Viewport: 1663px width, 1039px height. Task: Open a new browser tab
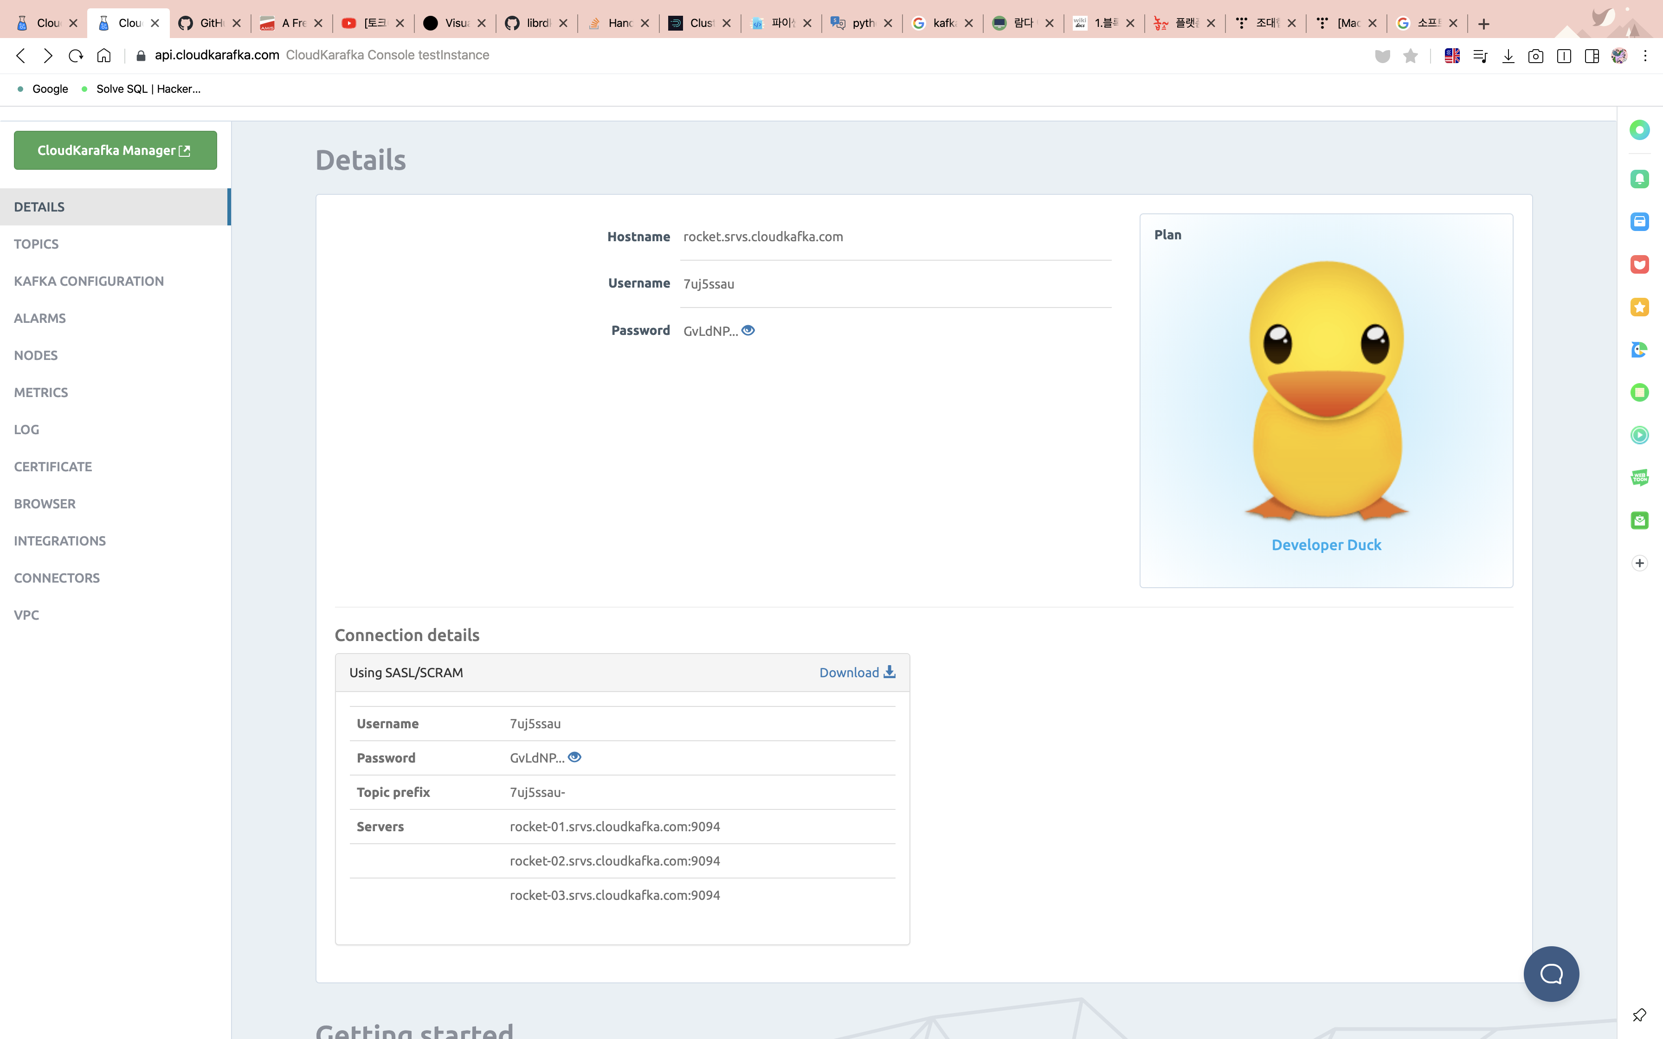[x=1483, y=24]
